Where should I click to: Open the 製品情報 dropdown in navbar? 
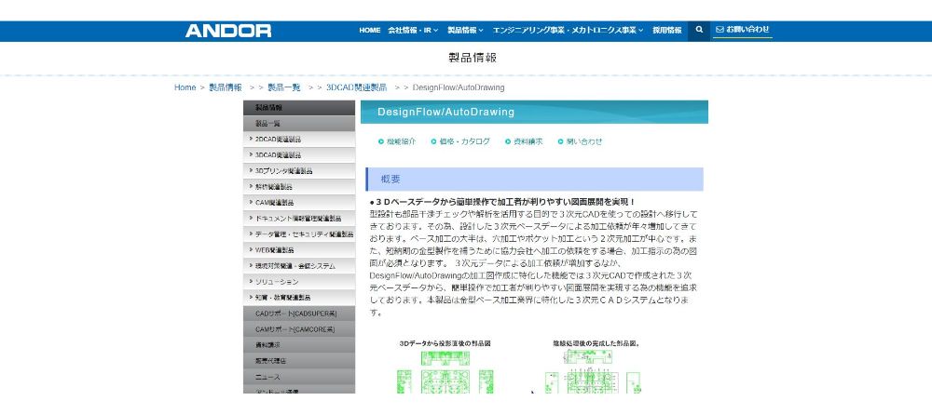[x=467, y=31]
